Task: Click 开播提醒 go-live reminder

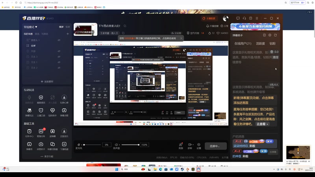Action: click(x=212, y=26)
